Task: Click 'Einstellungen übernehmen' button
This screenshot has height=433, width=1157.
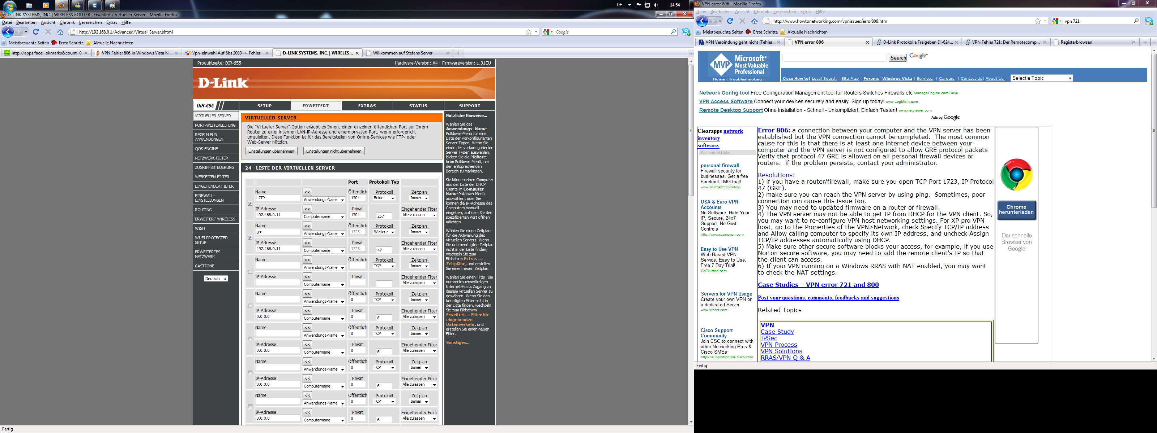Action: pos(271,151)
